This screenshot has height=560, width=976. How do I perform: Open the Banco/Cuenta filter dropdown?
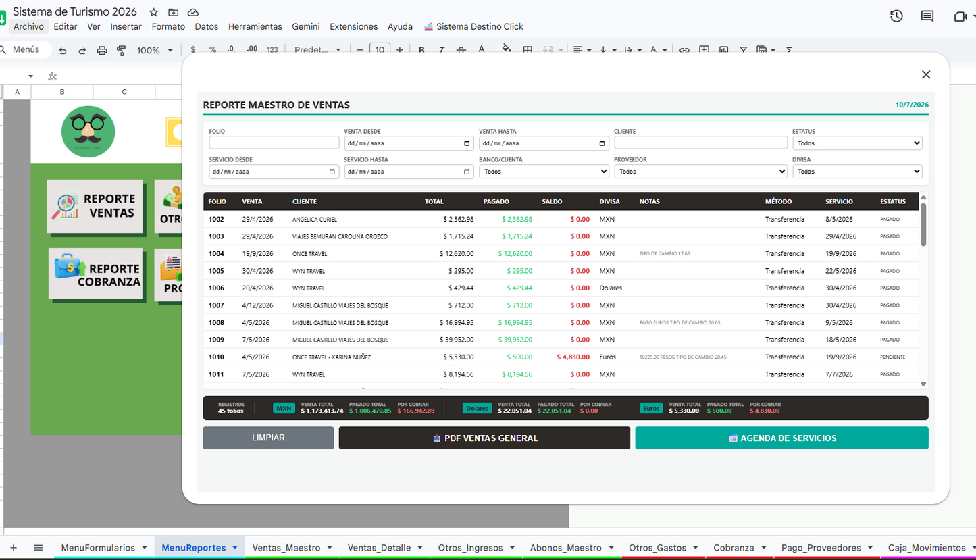pyautogui.click(x=544, y=172)
